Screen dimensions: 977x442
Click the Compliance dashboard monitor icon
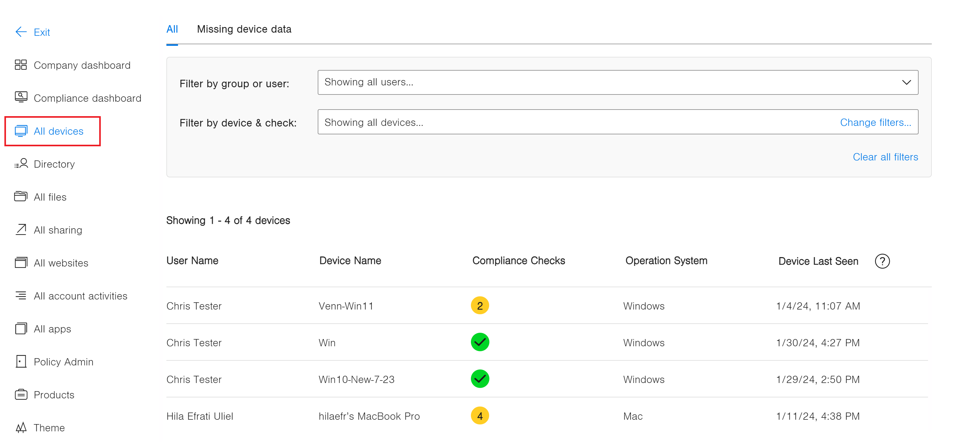pos(21,98)
